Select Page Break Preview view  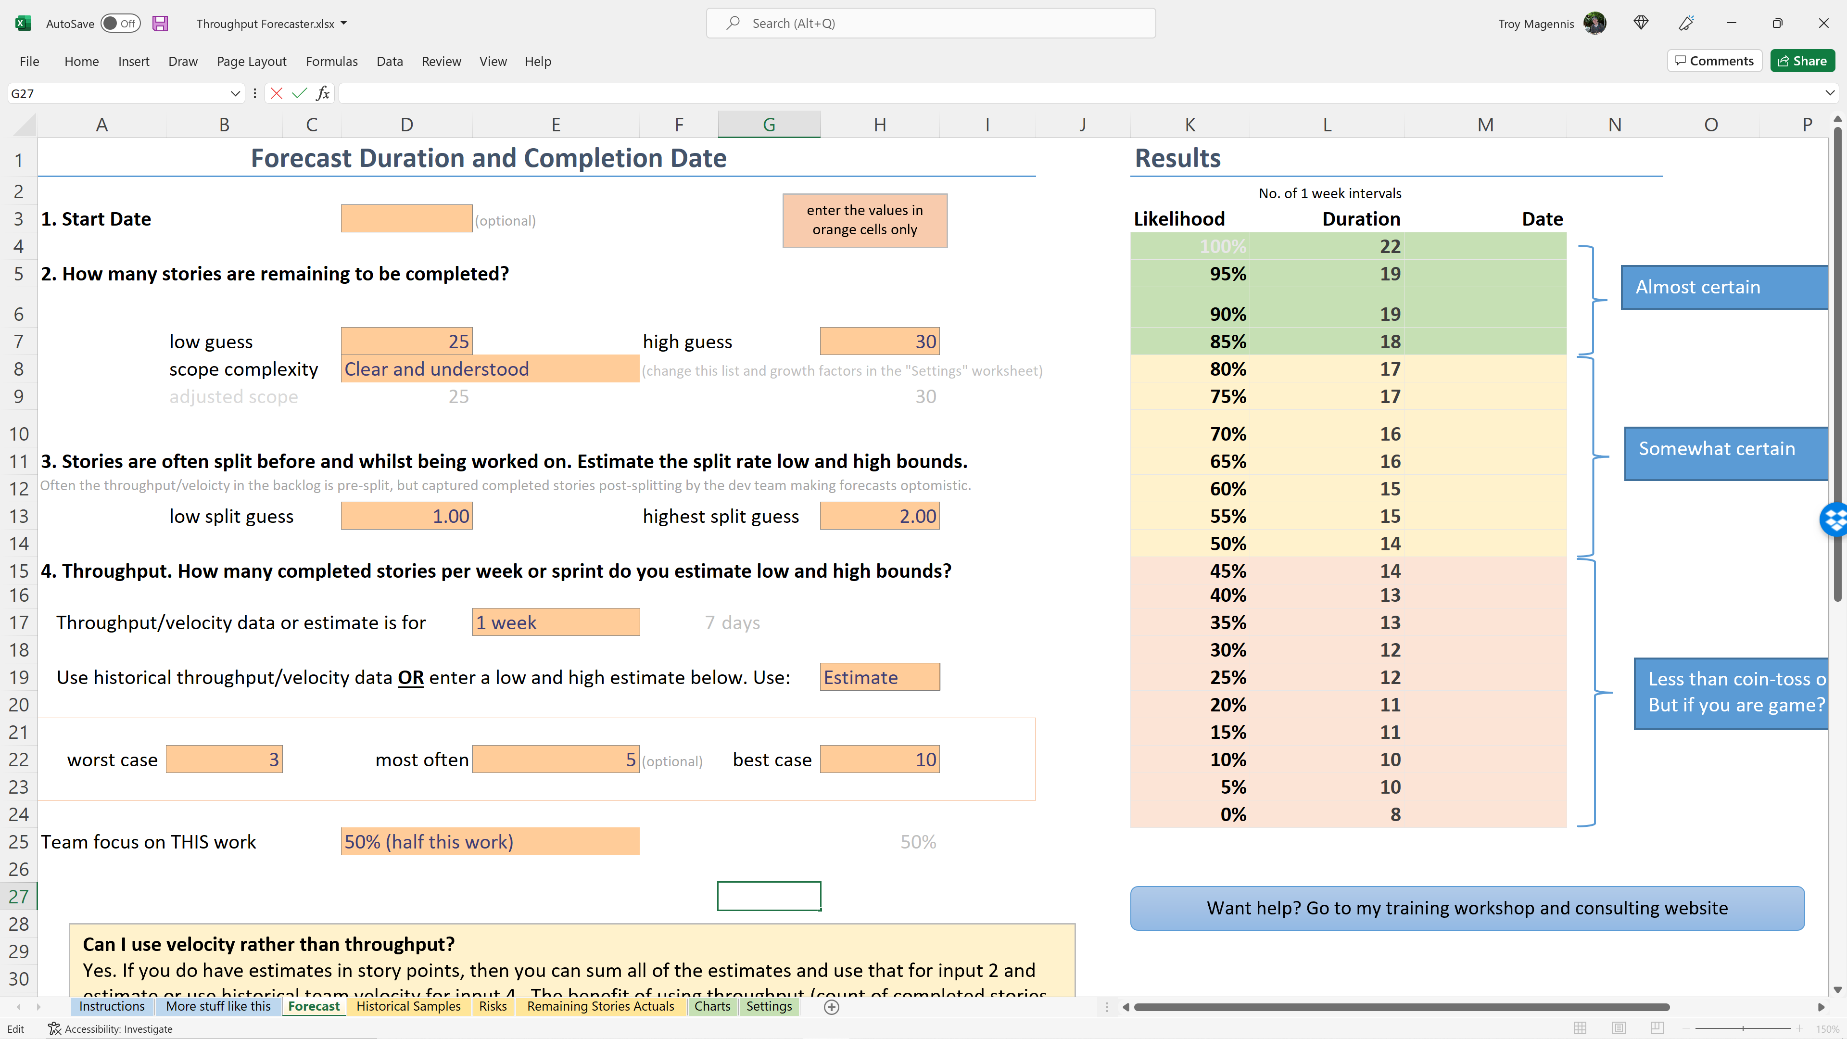1656,1028
